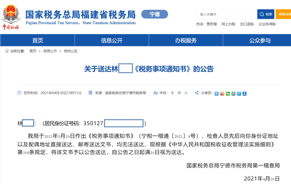Click the article title 《税务事项通知书》的公告

[x=174, y=69]
